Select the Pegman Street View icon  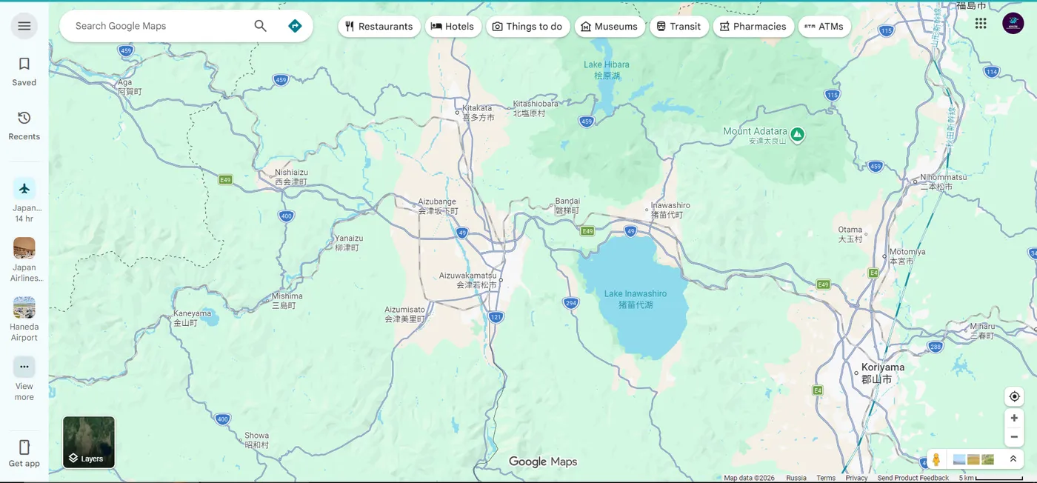point(936,459)
